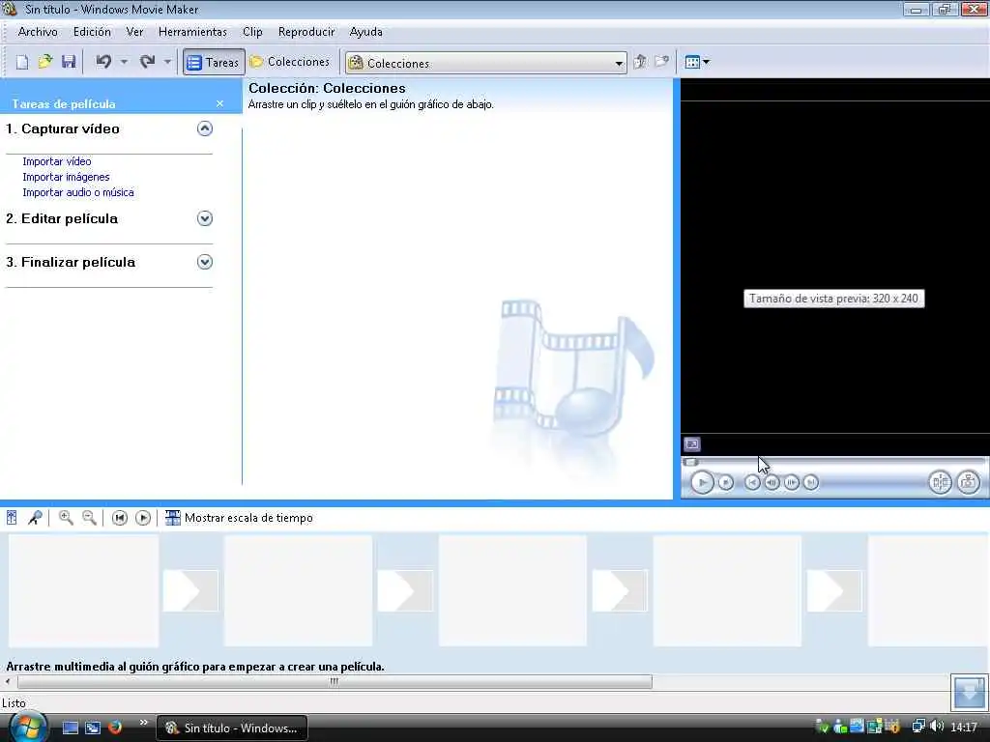The width and height of the screenshot is (990, 742).
Task: Set audio levels in the storyboard toolbar
Action: point(12,518)
